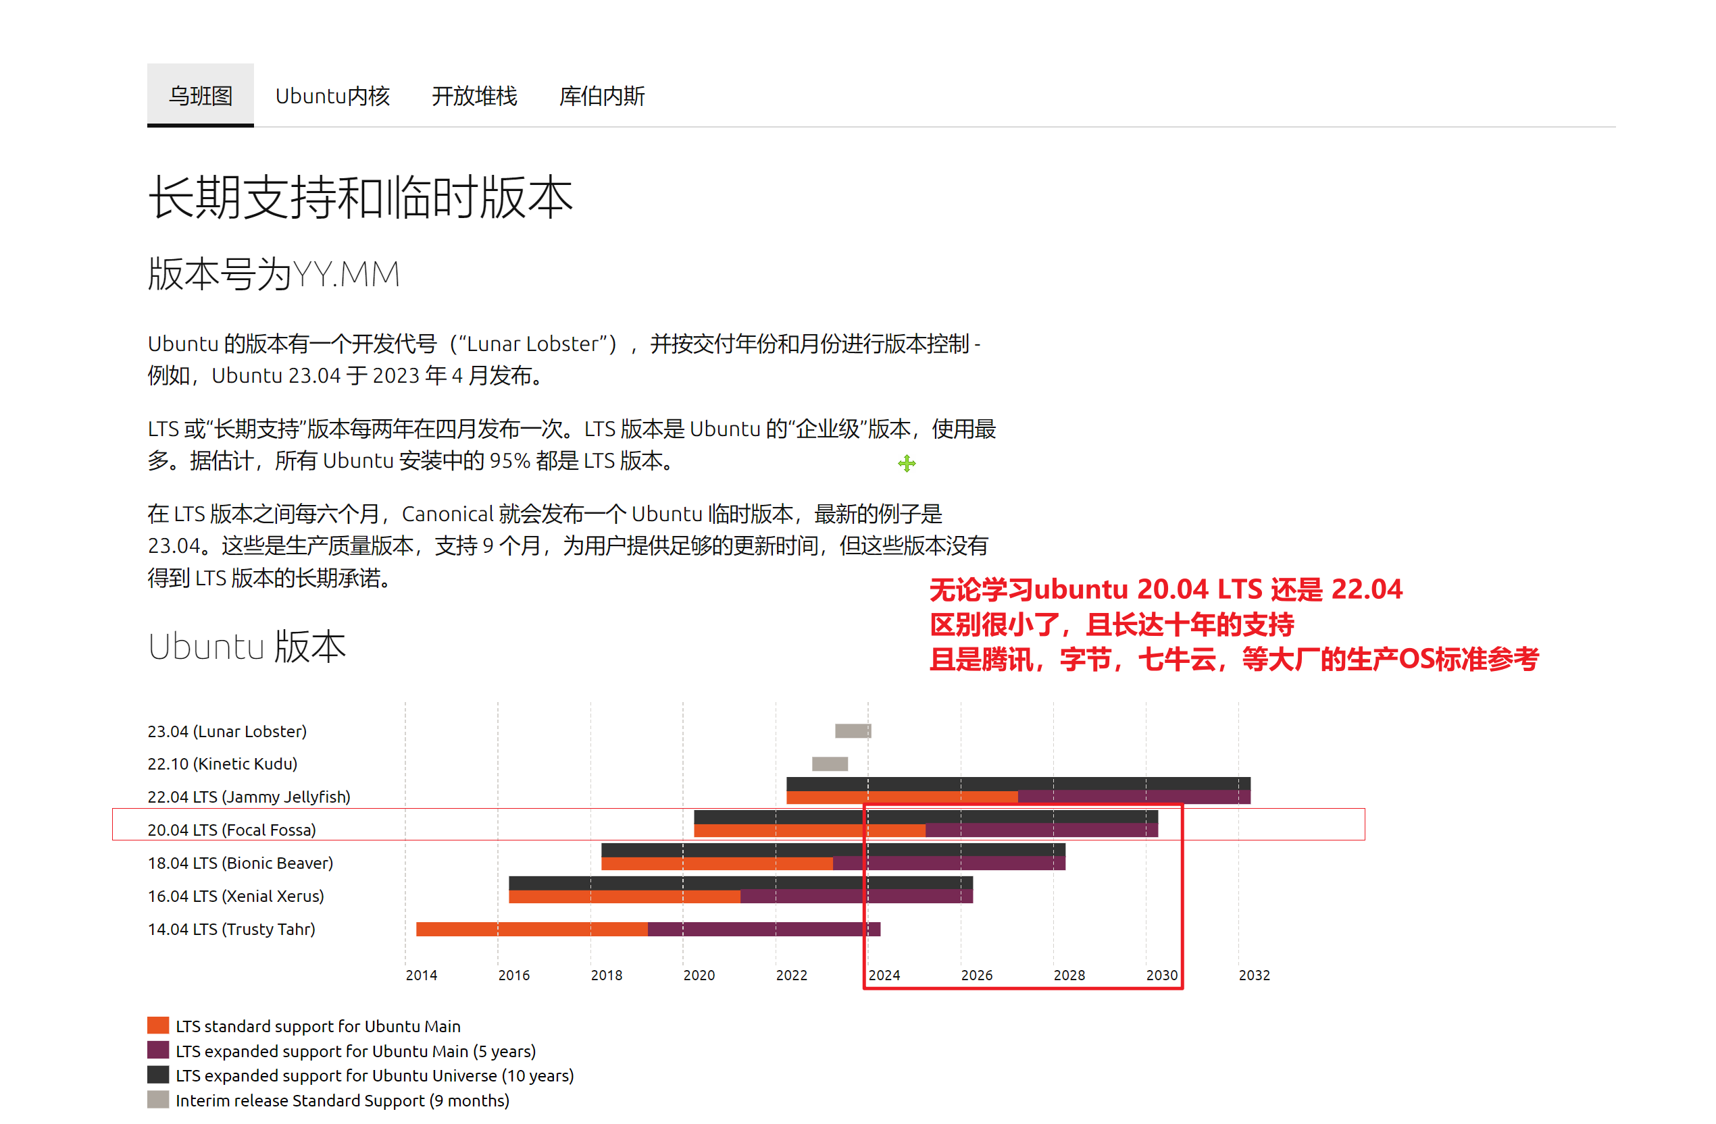Click the 16.04 LTS (Xenial Xerus) label
The height and width of the screenshot is (1124, 1716).
pos(236,896)
